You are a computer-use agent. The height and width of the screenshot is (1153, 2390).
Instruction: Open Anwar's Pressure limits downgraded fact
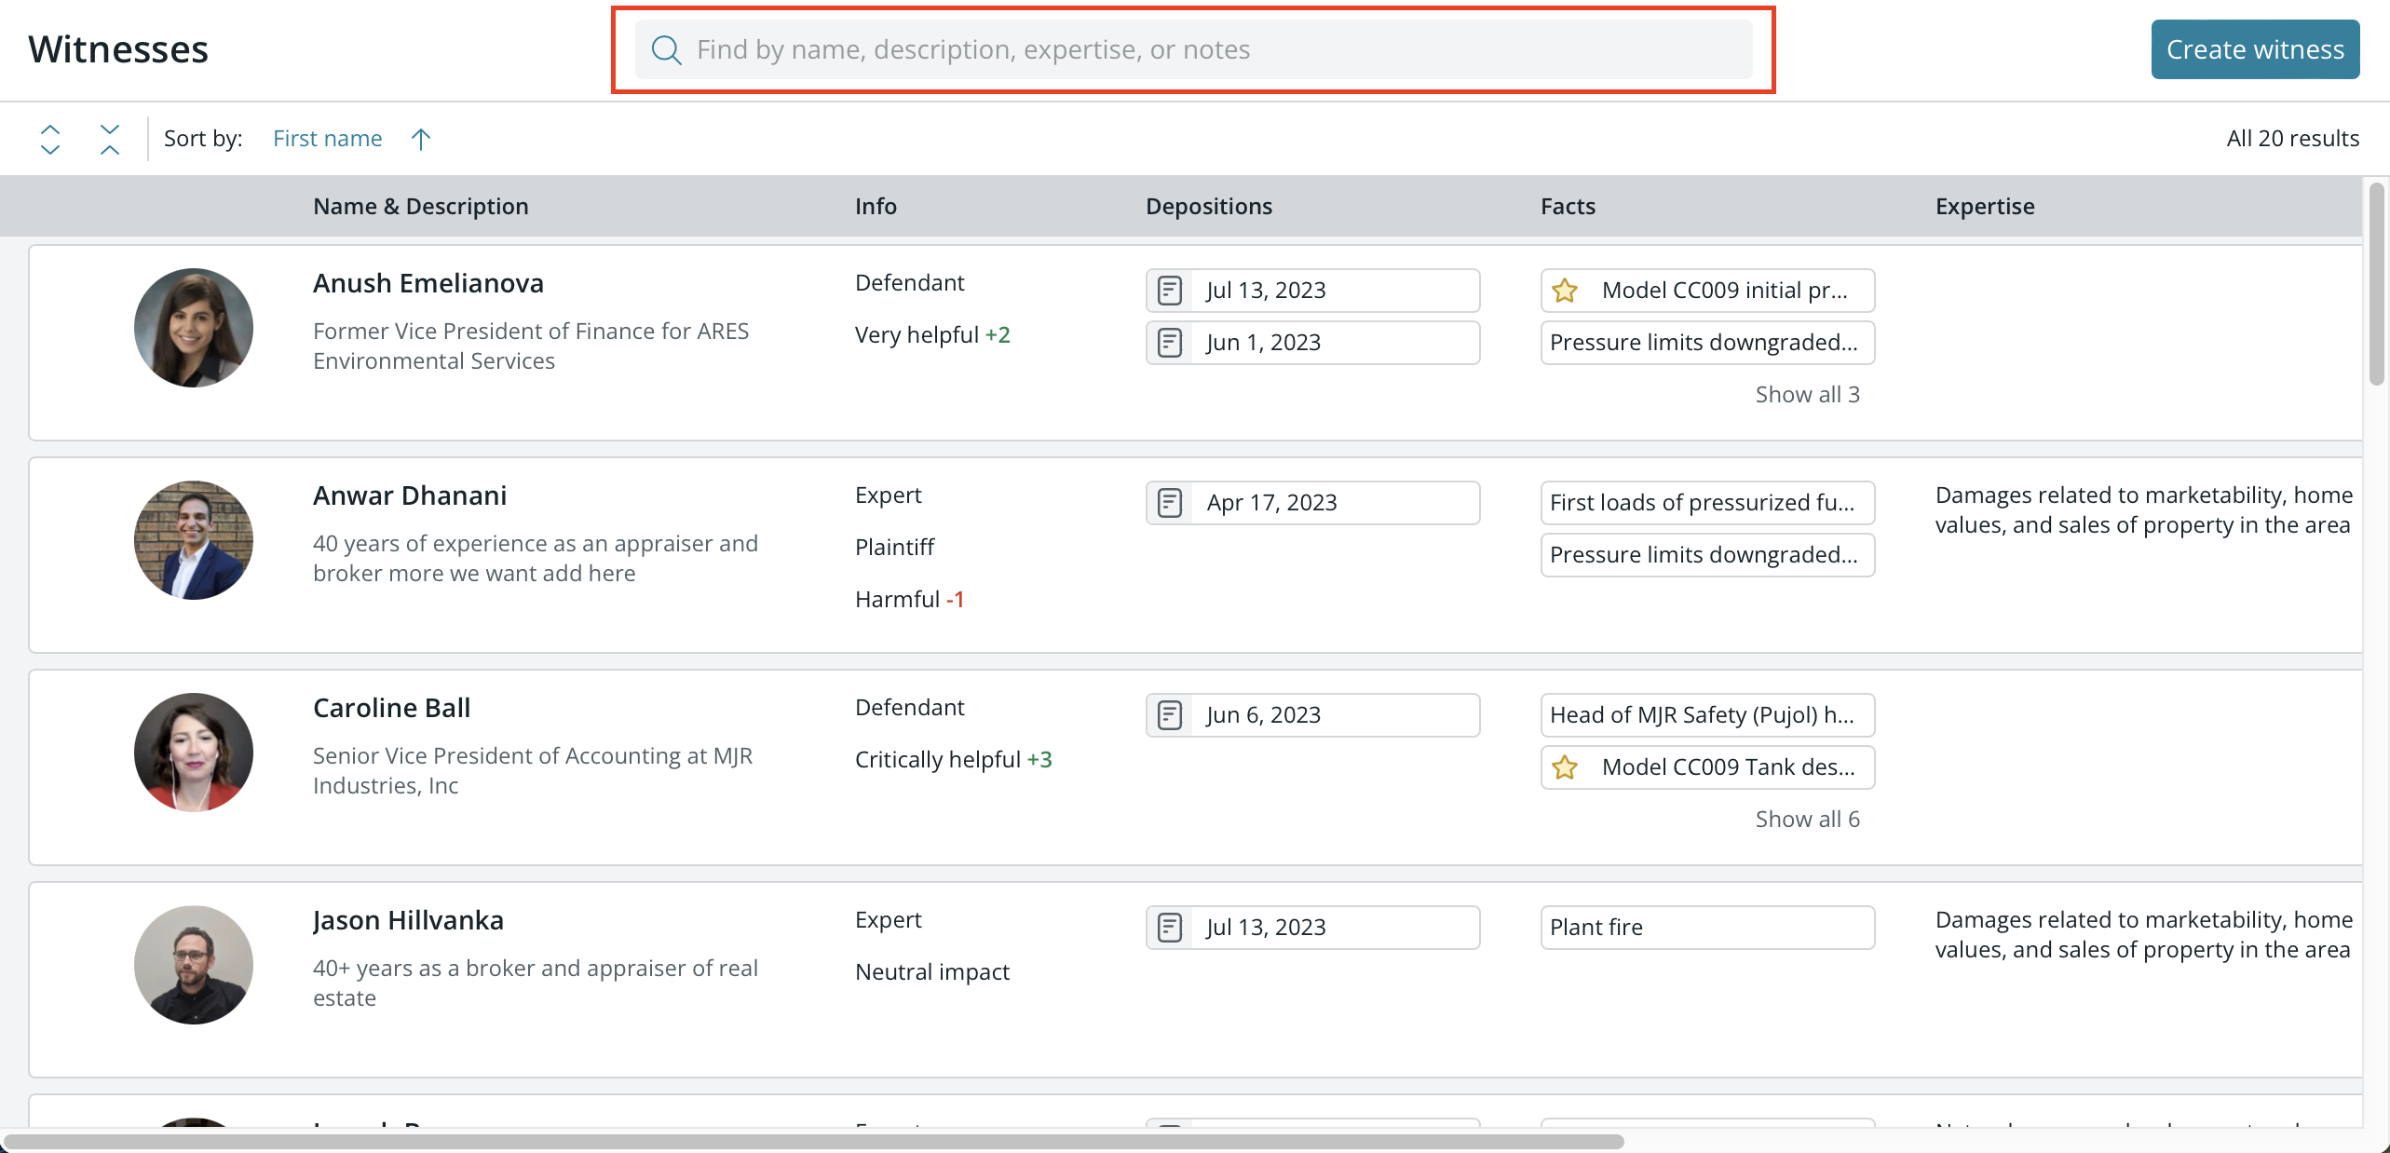[x=1707, y=555]
